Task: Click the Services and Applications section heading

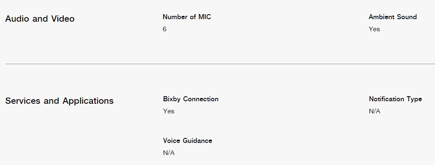Action: tap(60, 101)
